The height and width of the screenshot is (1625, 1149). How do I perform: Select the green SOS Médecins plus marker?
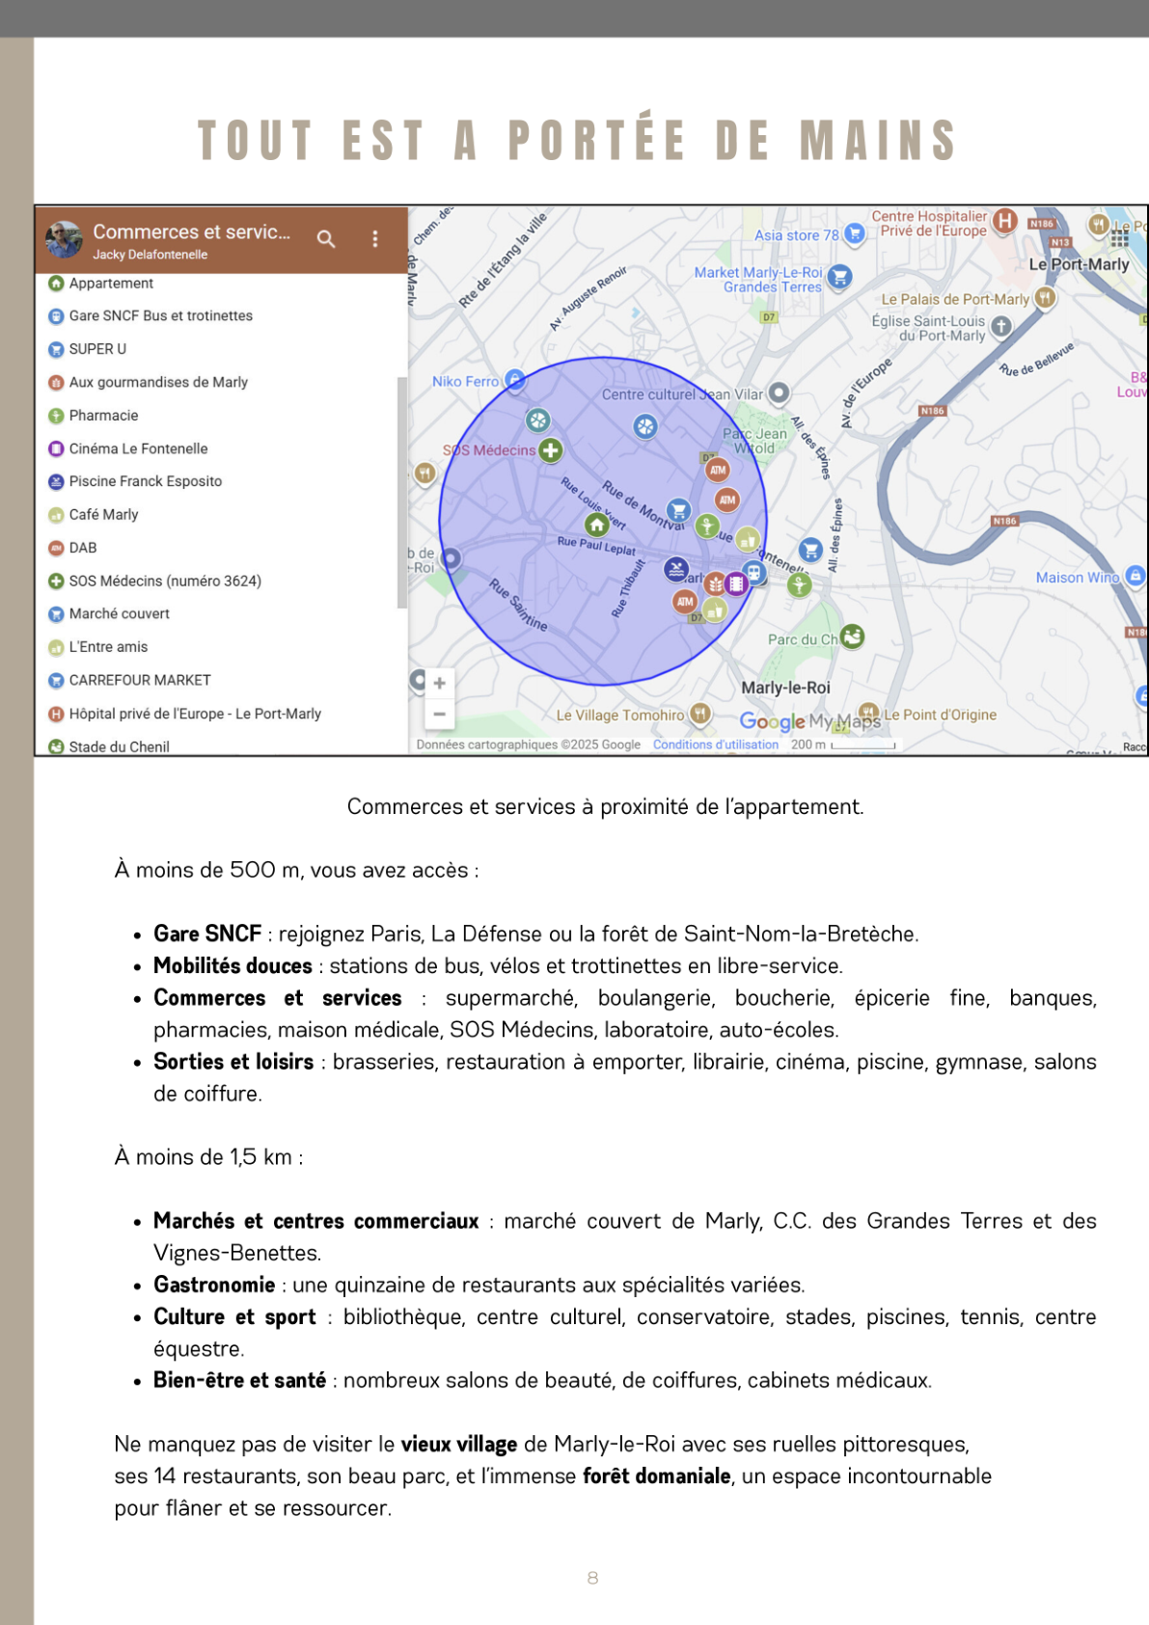click(x=551, y=449)
